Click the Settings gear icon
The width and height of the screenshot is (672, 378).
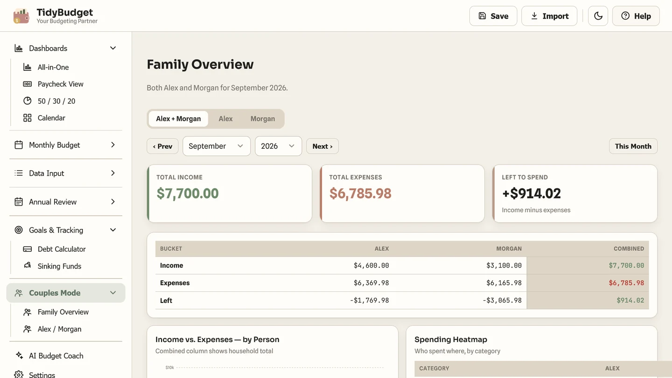pyautogui.click(x=19, y=374)
